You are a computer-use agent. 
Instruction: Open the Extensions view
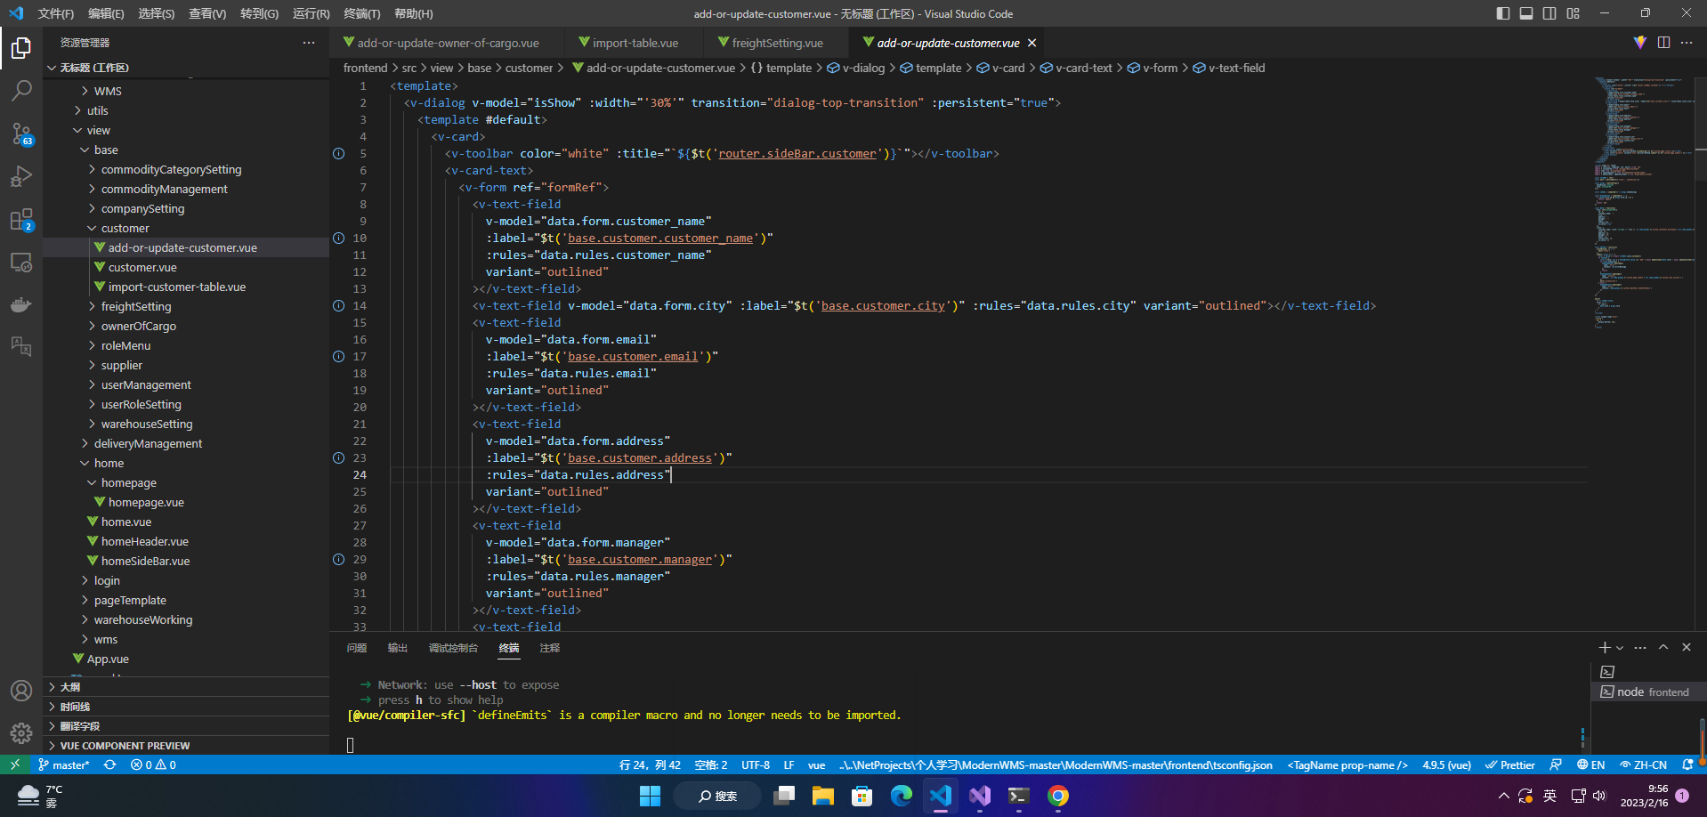[21, 220]
